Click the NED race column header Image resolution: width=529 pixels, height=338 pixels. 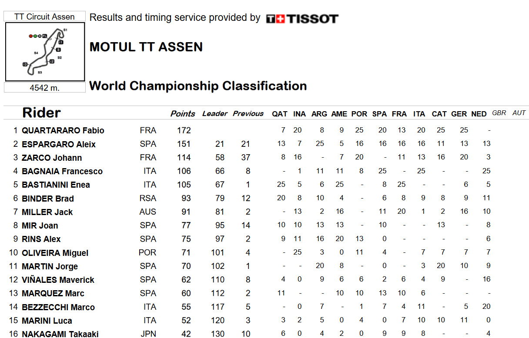click(x=479, y=114)
